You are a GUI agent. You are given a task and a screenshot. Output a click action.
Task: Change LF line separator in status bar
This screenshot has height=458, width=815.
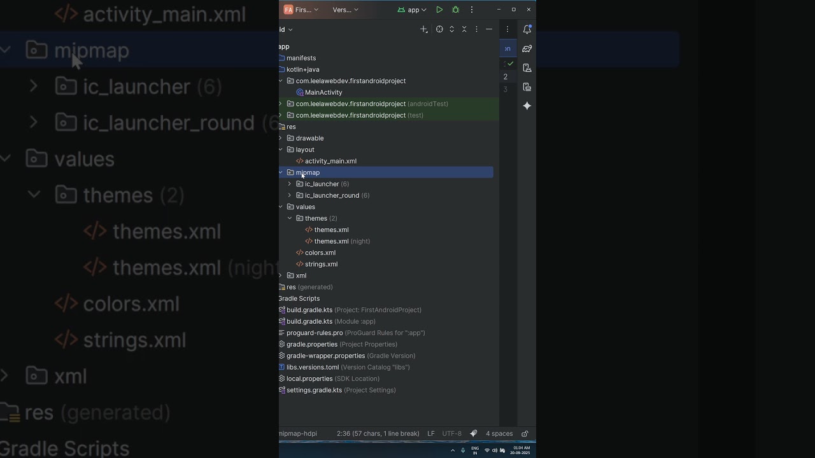431,433
